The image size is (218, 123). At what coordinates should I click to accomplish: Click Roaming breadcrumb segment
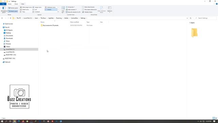click(59, 18)
